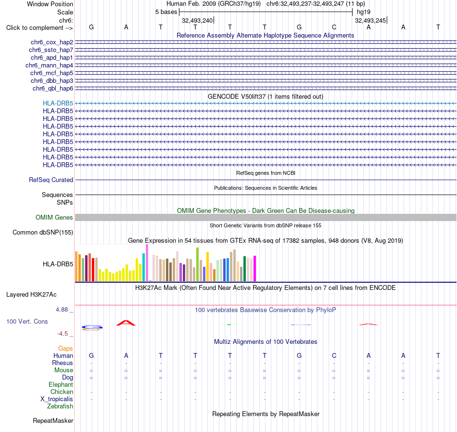The image size is (457, 432).
Task: Click the chr6_dbb_hap3 track label
Action: (x=52, y=80)
